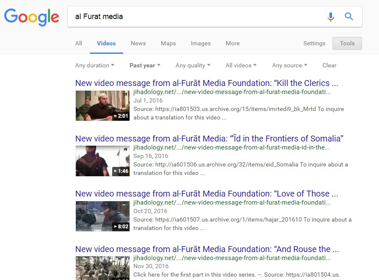The height and width of the screenshot is (280, 379).
Task: Click the snippet mentioning hajar_201610 source
Action: coord(243,224)
